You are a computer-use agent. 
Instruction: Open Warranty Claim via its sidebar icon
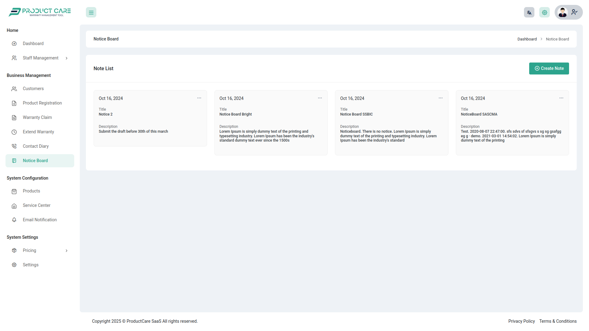pyautogui.click(x=14, y=117)
